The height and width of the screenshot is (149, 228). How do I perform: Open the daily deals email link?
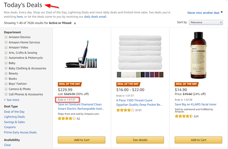95,17
